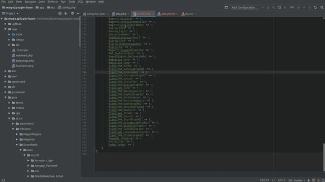The width and height of the screenshot is (325, 182).
Task: Open the Window menu
Action: 90,2
